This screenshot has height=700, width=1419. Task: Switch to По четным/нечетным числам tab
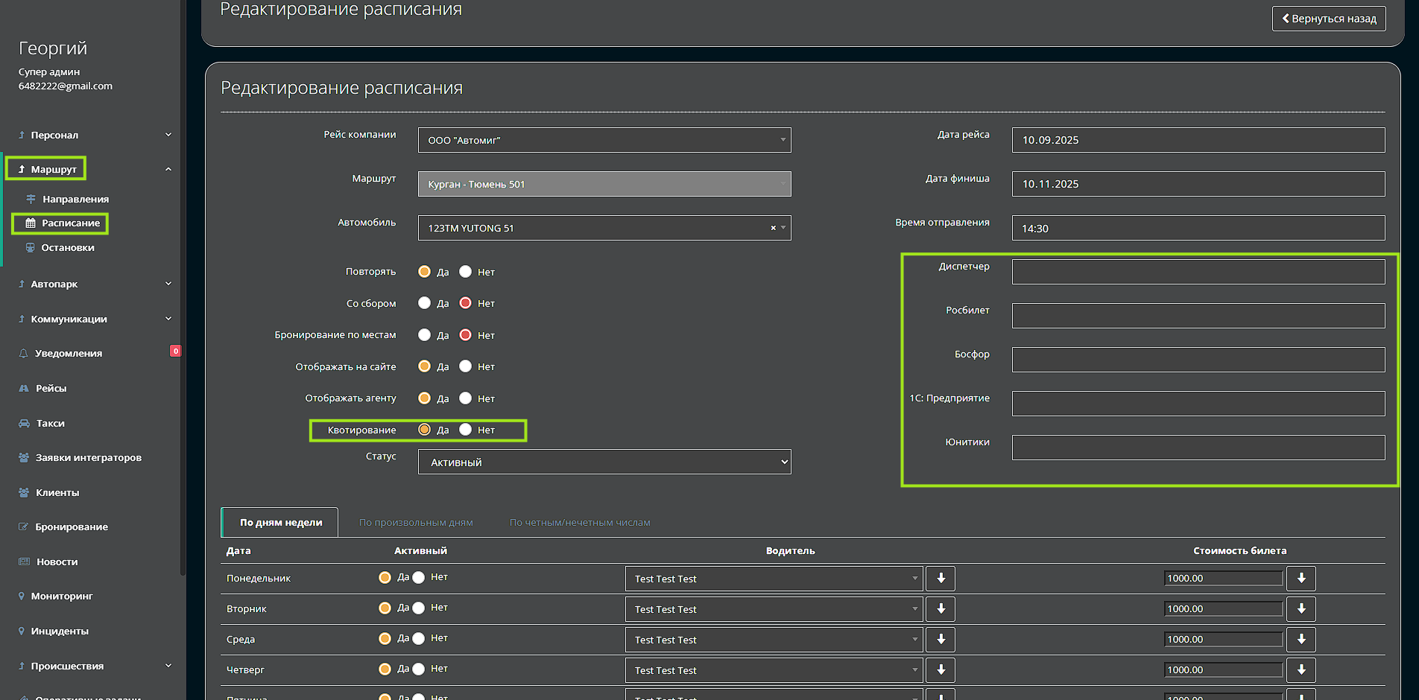point(580,523)
